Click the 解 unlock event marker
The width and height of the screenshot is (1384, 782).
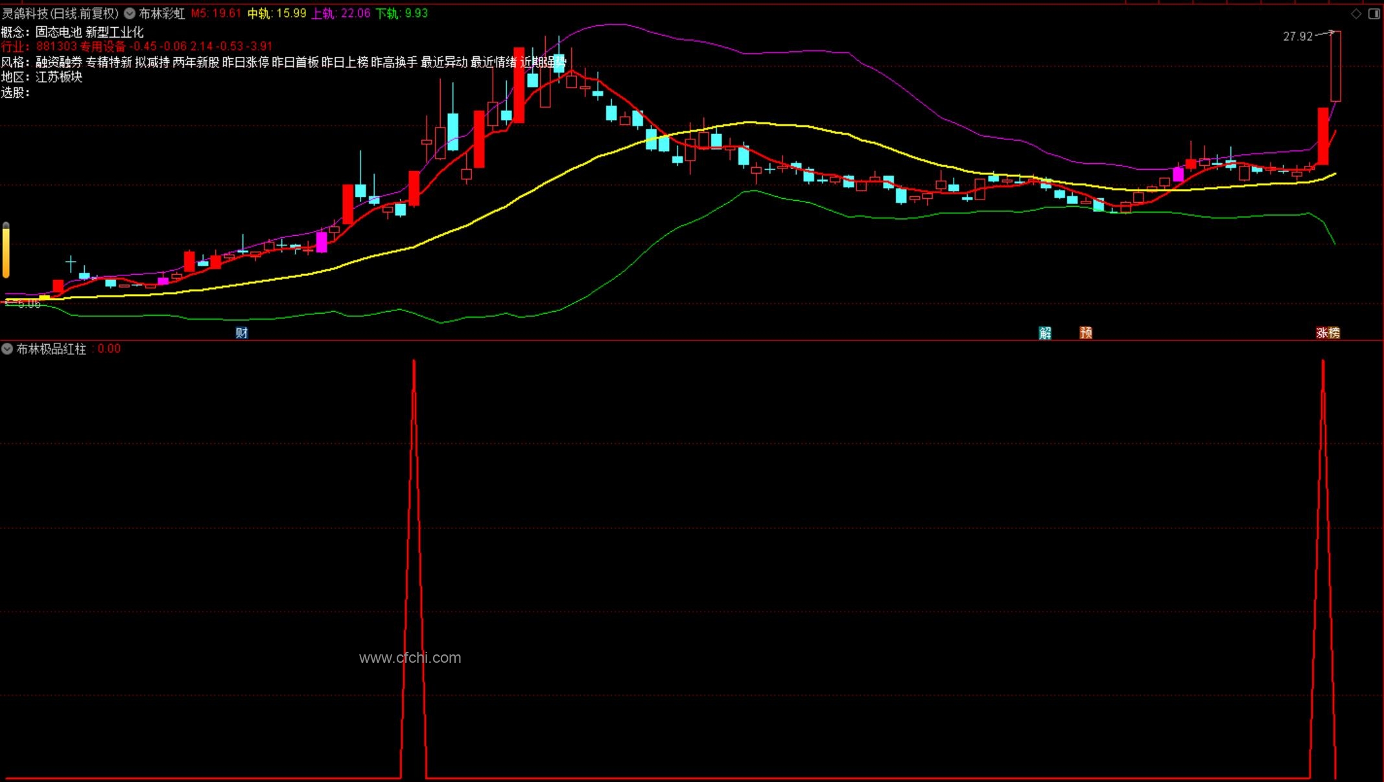[x=1045, y=333]
